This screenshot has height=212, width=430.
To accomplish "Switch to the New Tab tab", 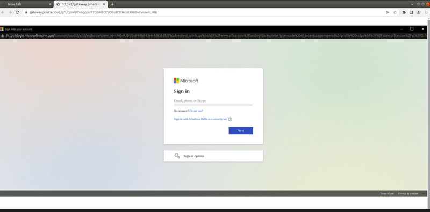I will pyautogui.click(x=26, y=4).
